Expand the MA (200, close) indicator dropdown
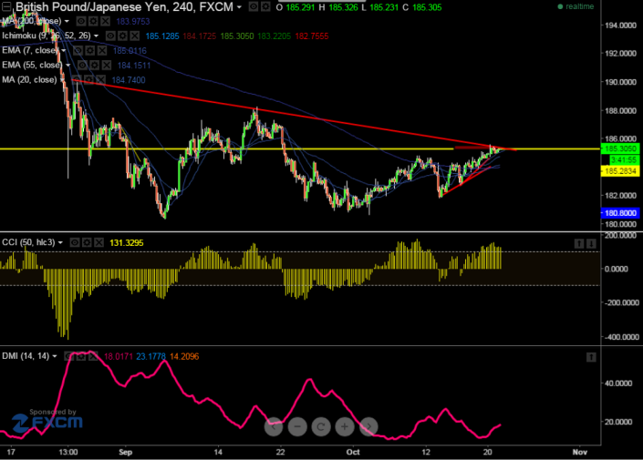 (x=67, y=21)
